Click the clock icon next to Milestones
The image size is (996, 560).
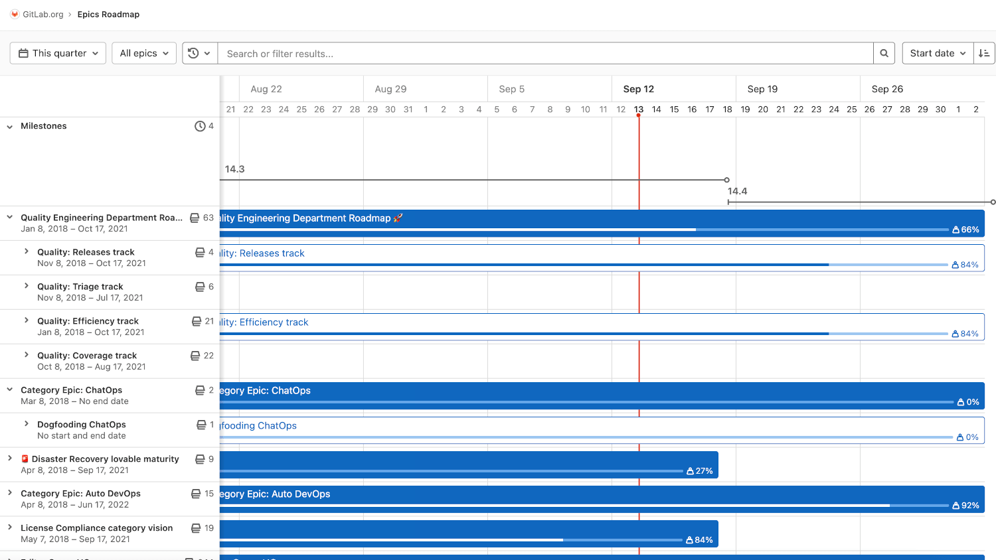199,126
